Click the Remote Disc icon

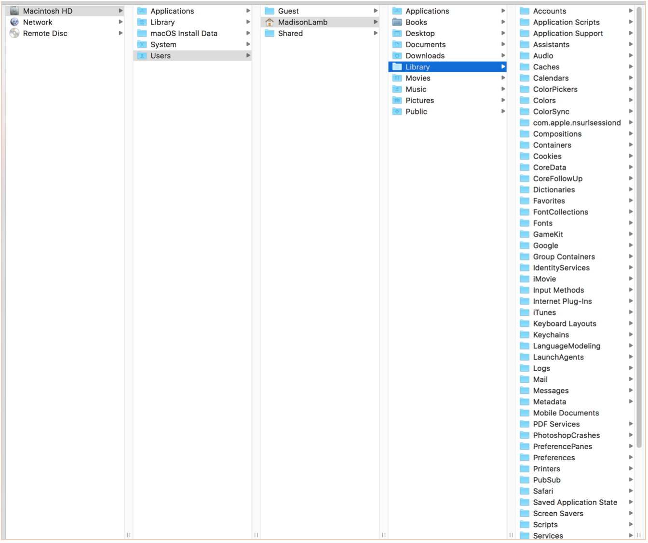14,33
